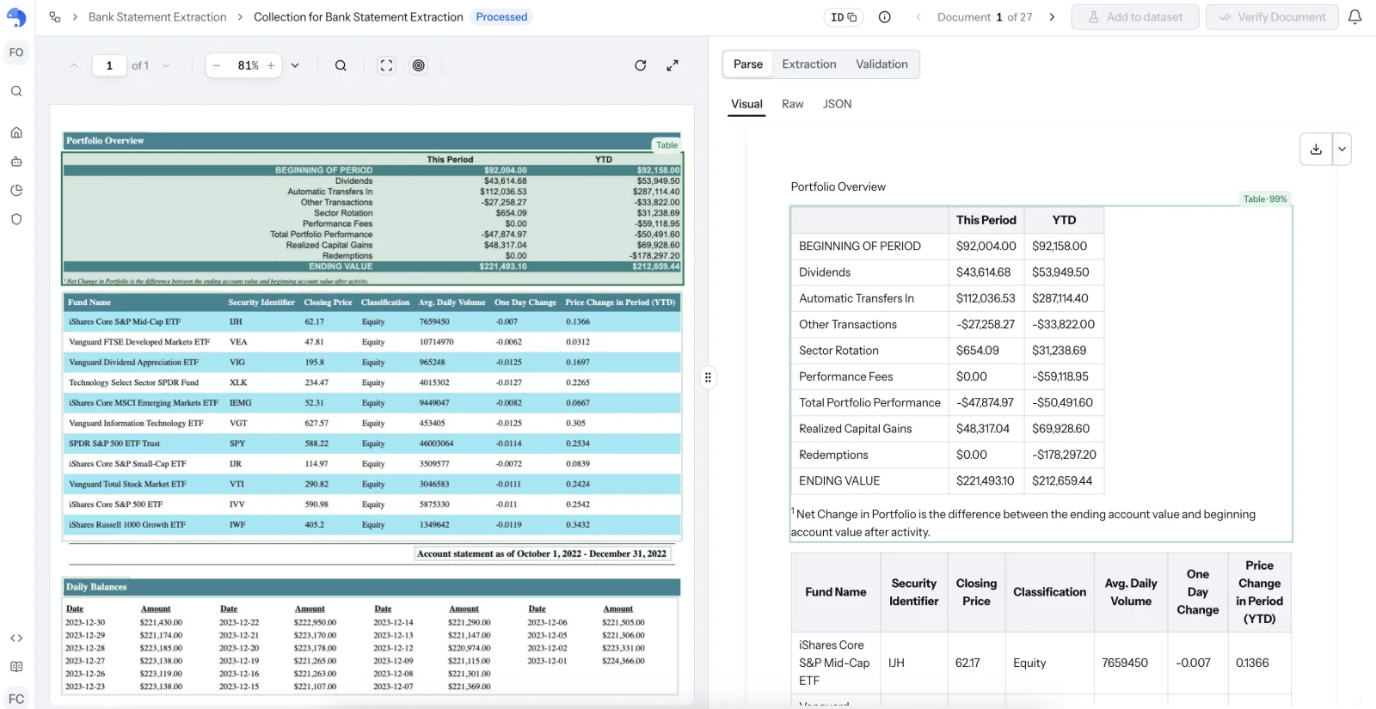The width and height of the screenshot is (1376, 709).
Task: Click the breadcrumb workflow root icon
Action: click(55, 17)
